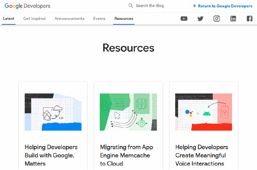Image resolution: width=257 pixels, height=170 pixels.
Task: Open the LinkedIn icon
Action: [x=233, y=19]
